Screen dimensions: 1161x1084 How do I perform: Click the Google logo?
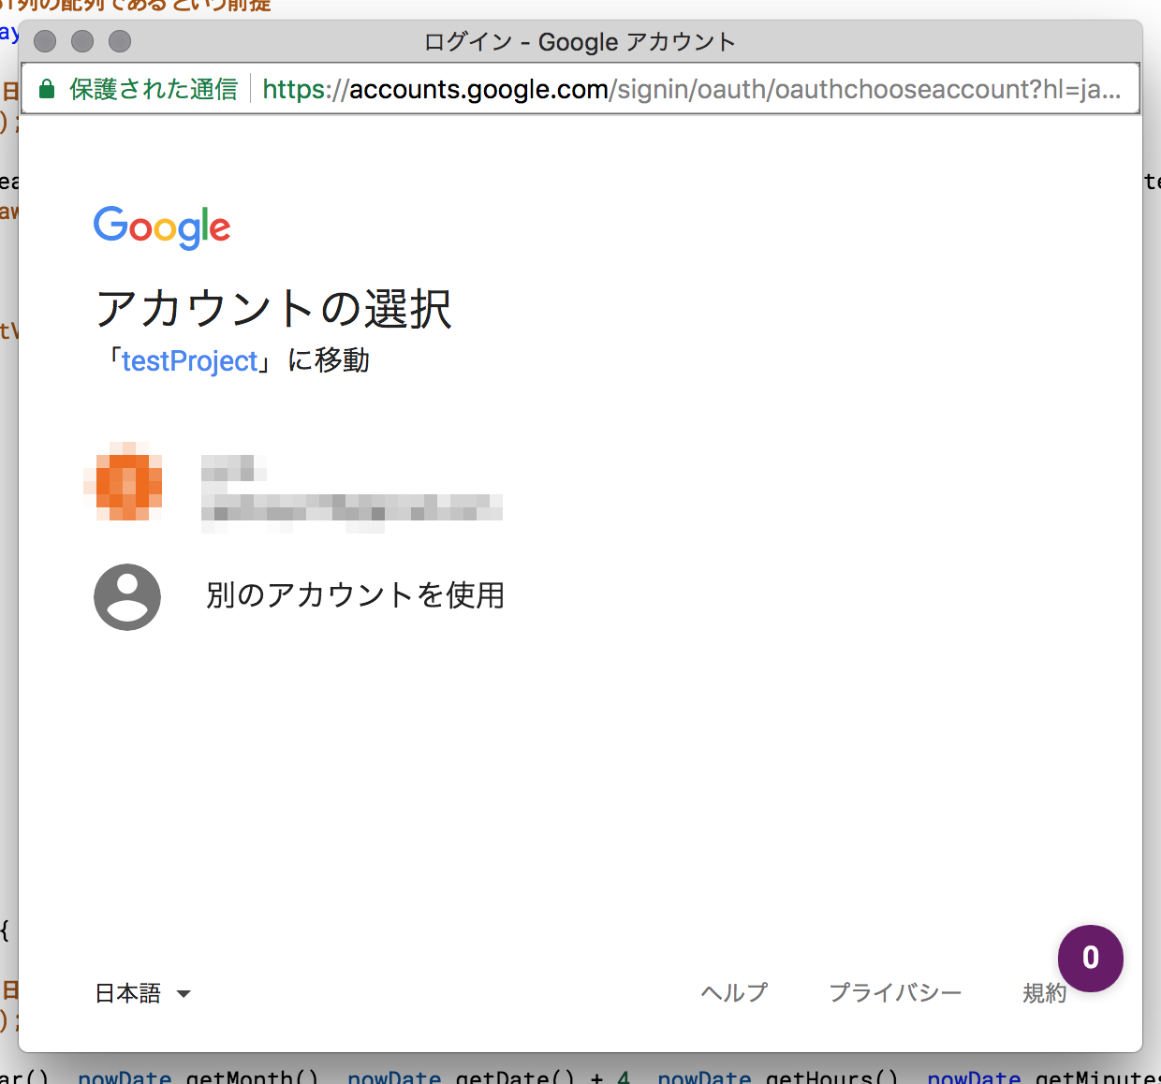[162, 227]
